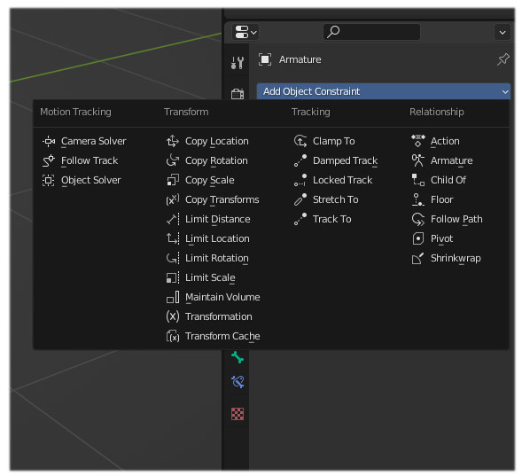
Task: Select the green Bone properties tab icon
Action: [x=238, y=357]
